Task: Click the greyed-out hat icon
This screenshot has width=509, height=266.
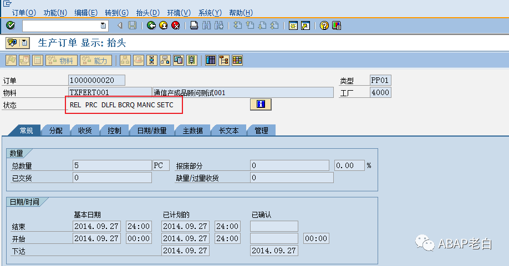Action: click(138, 60)
